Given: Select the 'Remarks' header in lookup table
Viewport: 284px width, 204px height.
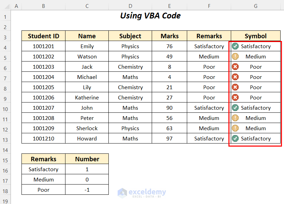Looking at the screenshot, I should (x=44, y=159).
